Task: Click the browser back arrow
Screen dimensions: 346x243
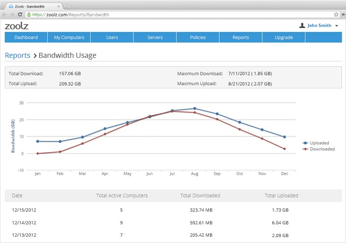Action: (x=4, y=15)
